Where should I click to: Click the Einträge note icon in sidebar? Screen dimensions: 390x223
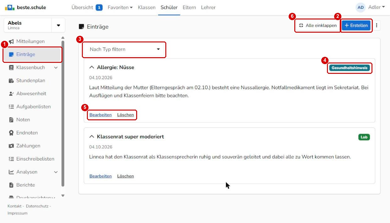click(11, 54)
